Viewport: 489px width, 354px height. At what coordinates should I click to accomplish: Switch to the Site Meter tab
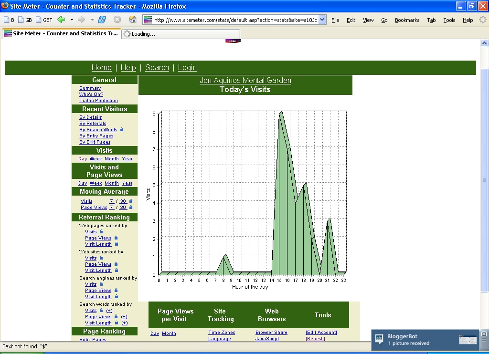[x=62, y=33]
